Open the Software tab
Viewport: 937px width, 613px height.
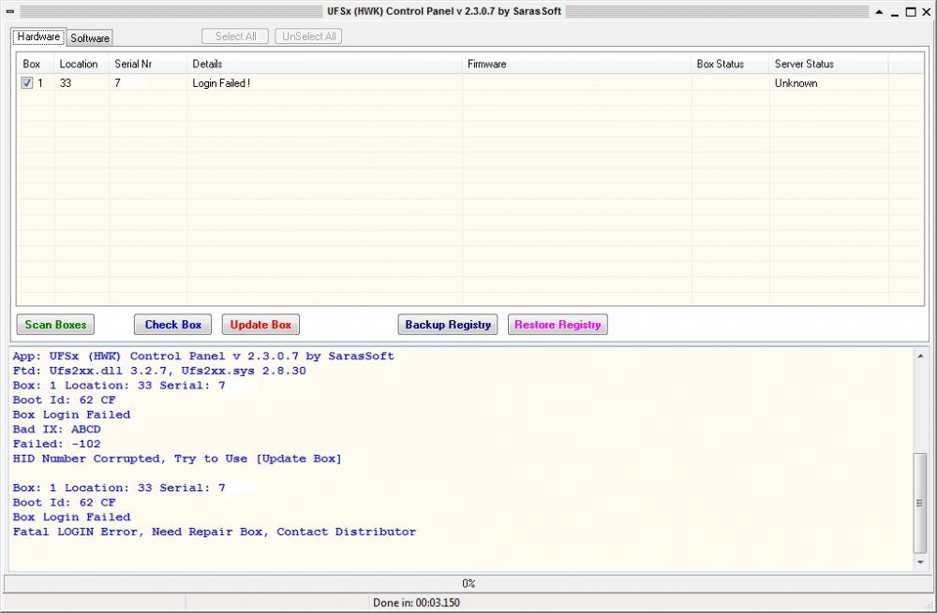90,38
